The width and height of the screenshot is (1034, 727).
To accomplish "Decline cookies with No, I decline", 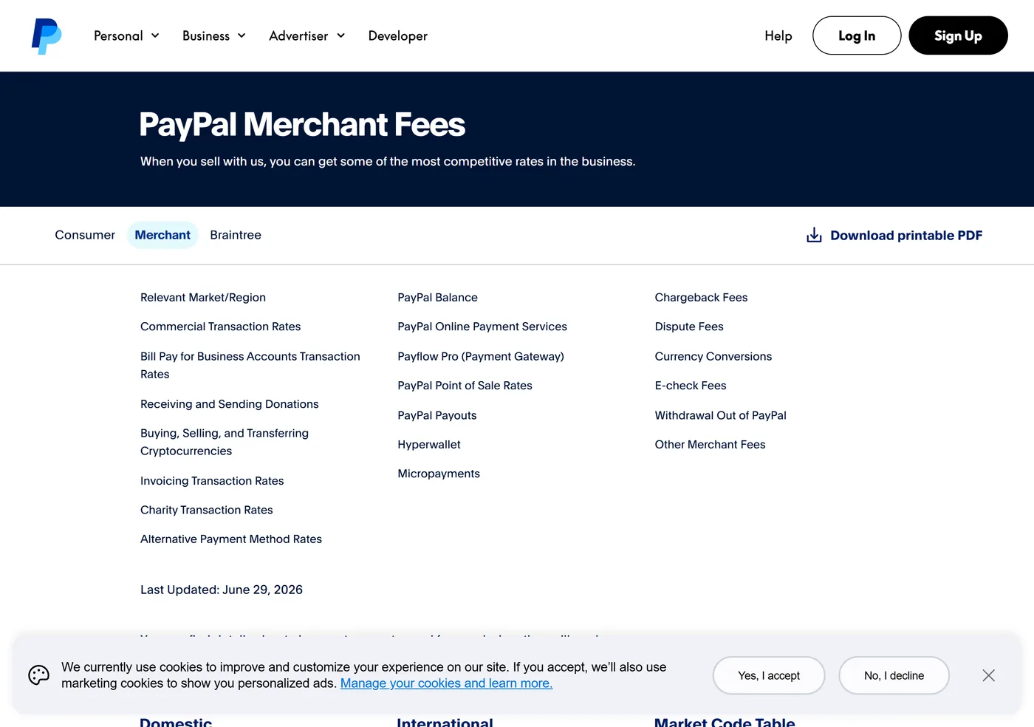I will (x=894, y=675).
